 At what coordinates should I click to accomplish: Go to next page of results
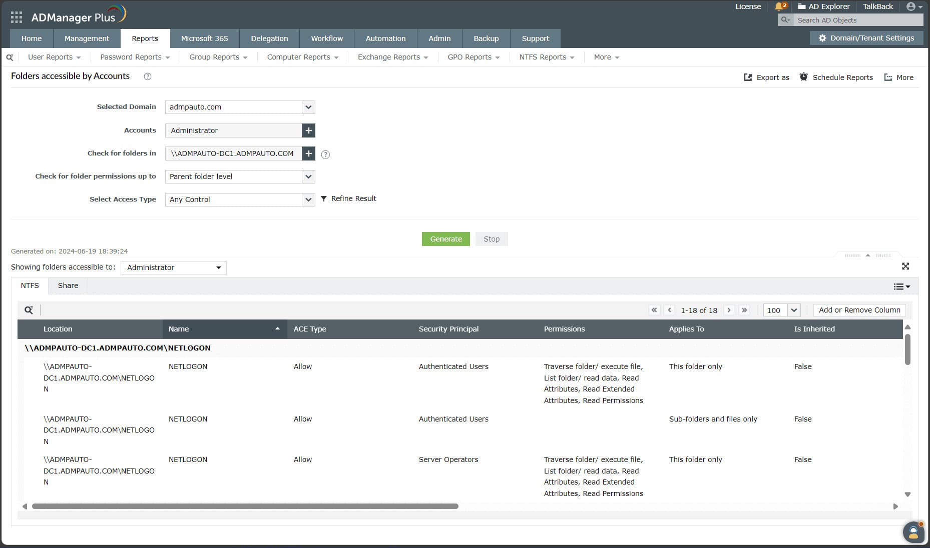729,310
